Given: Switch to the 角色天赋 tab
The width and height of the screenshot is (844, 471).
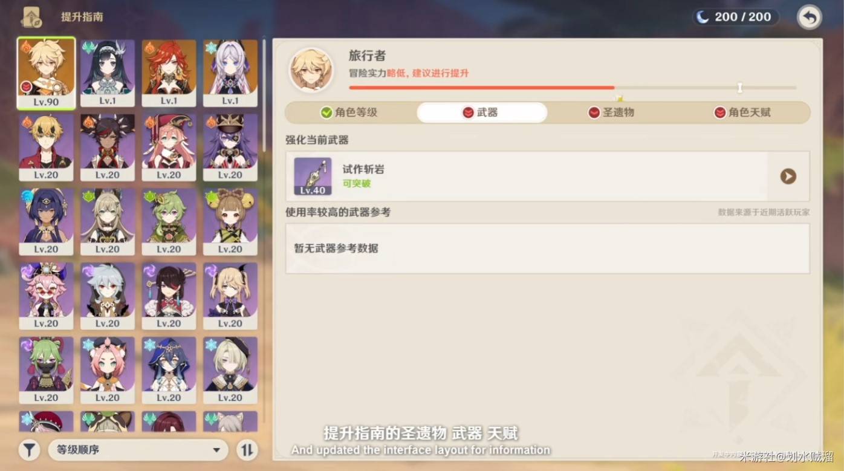Looking at the screenshot, I should pyautogui.click(x=742, y=112).
